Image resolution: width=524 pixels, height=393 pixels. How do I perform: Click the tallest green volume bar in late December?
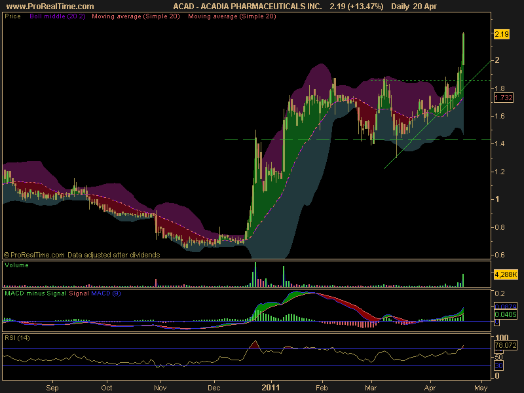pos(255,274)
